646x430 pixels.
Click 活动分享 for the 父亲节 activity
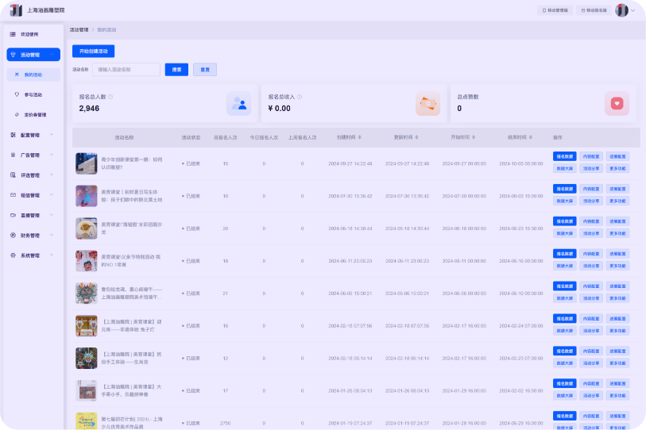tap(591, 266)
